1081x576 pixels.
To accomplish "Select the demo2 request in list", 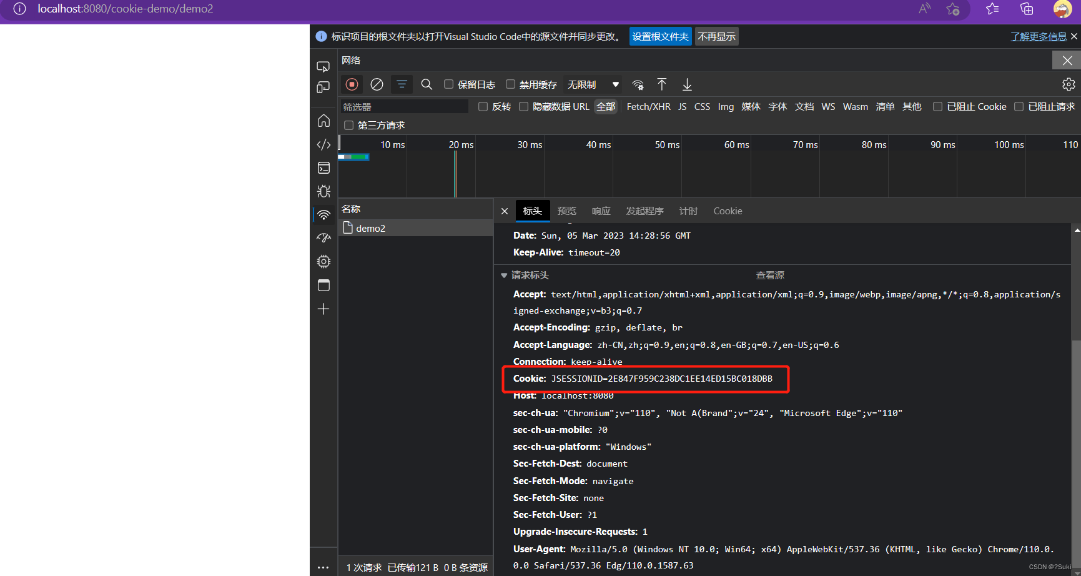I will (x=370, y=229).
